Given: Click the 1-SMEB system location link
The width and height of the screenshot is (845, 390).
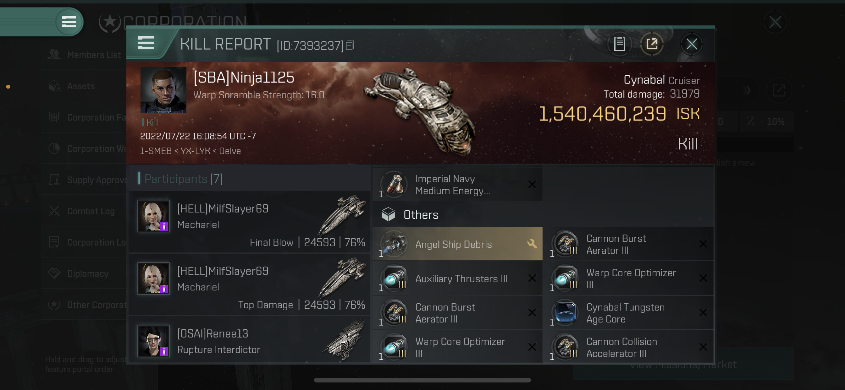Looking at the screenshot, I should (156, 151).
